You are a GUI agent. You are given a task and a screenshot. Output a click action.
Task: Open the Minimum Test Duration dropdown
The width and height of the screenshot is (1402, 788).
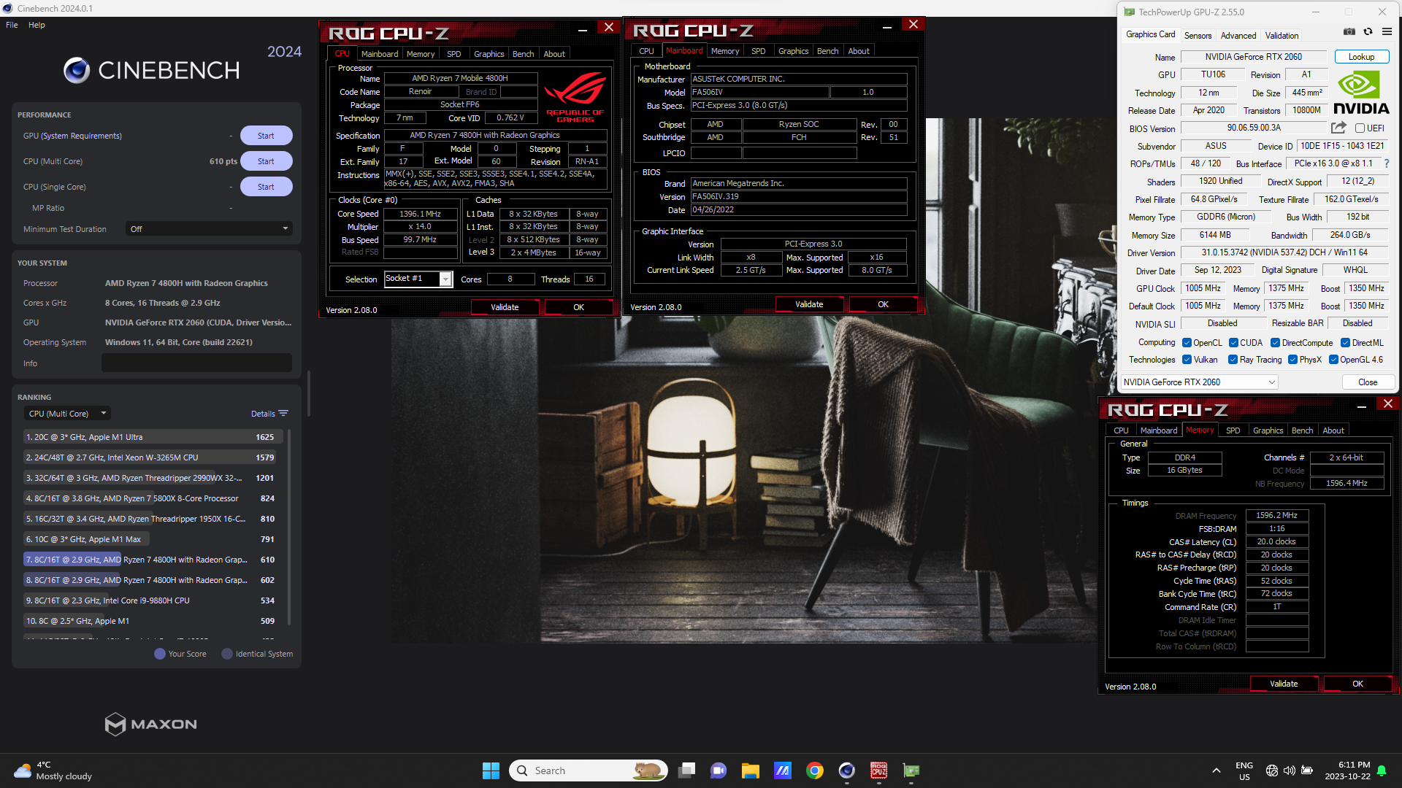209,229
